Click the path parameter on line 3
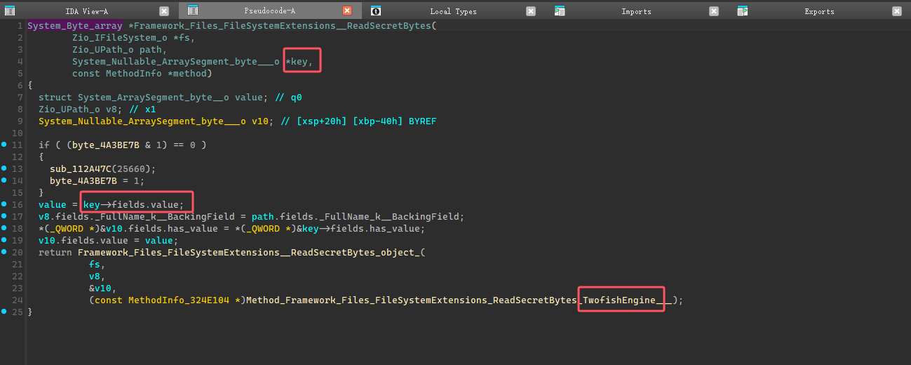Viewport: 911px width, 365px height. 151,49
